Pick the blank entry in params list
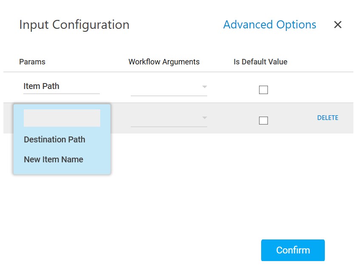Image resolution: width=355 pixels, height=267 pixels. click(62, 118)
